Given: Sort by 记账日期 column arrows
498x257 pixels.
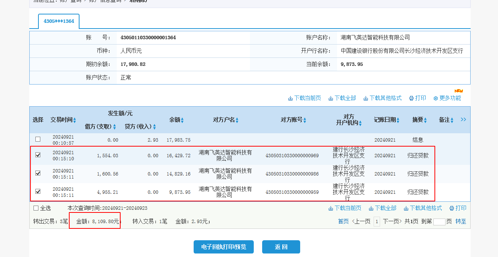Looking at the screenshot, I should [x=398, y=120].
